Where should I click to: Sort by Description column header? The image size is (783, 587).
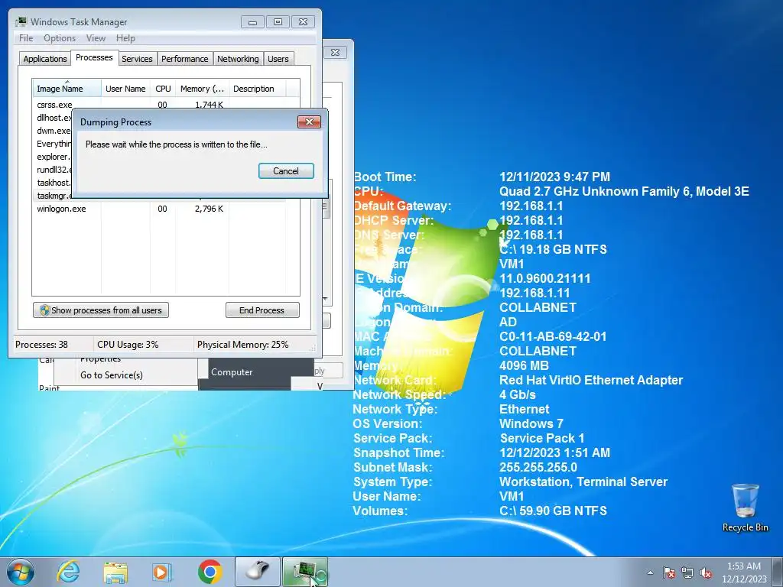(257, 89)
